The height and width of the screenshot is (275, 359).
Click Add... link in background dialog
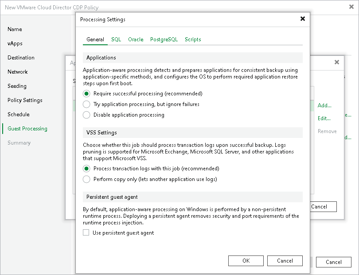coord(324,106)
